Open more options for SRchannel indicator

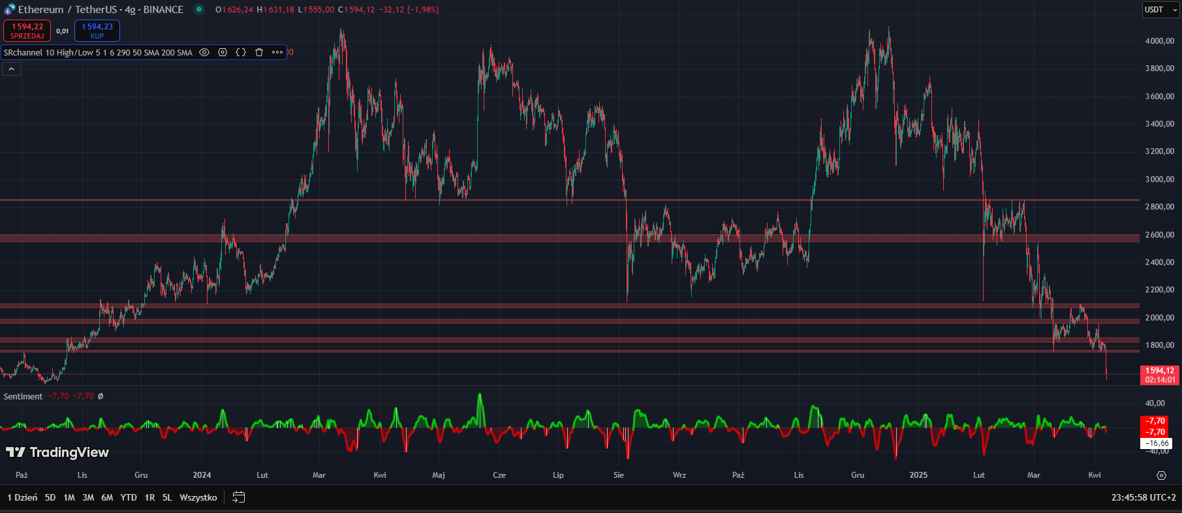pos(277,52)
